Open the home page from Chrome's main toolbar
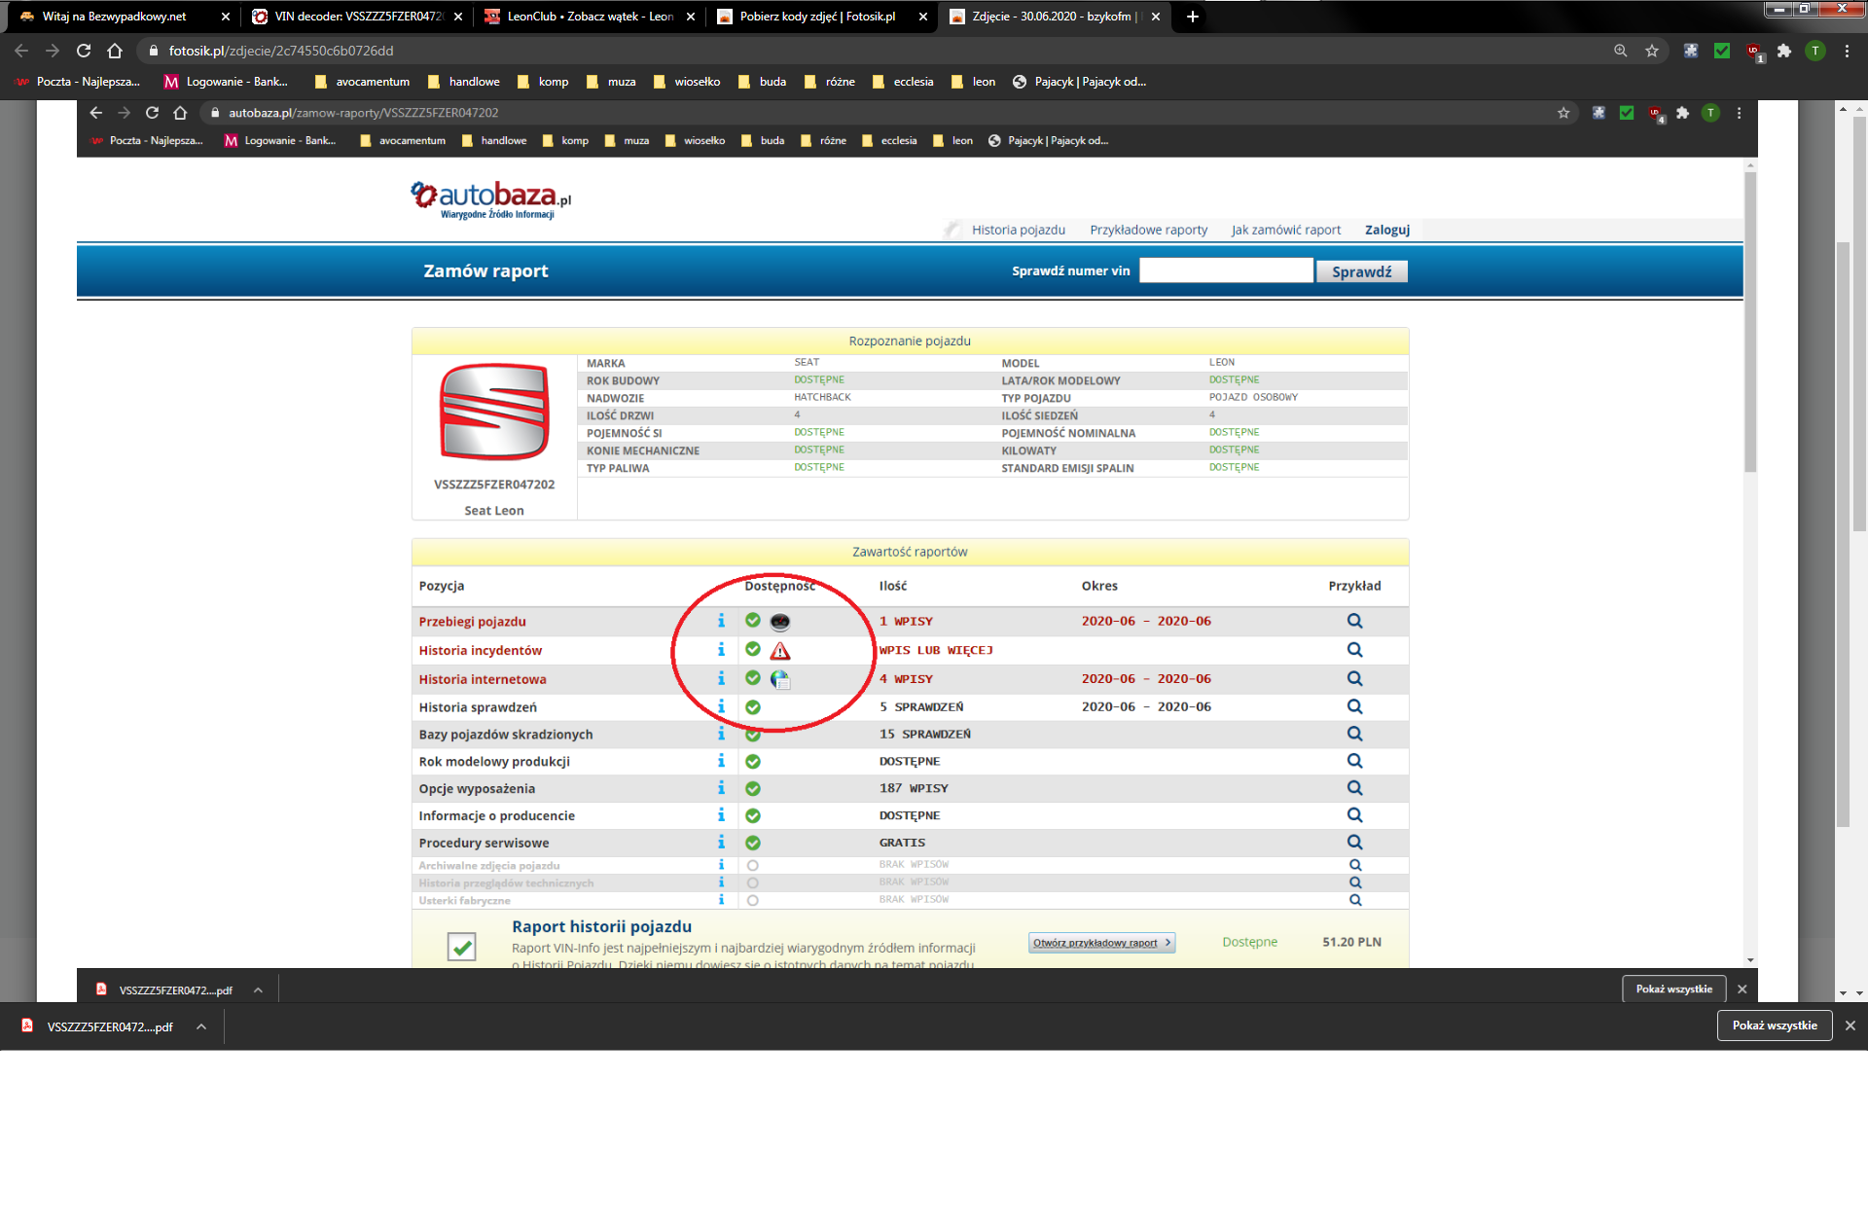This screenshot has height=1224, width=1868. pyautogui.click(x=115, y=51)
